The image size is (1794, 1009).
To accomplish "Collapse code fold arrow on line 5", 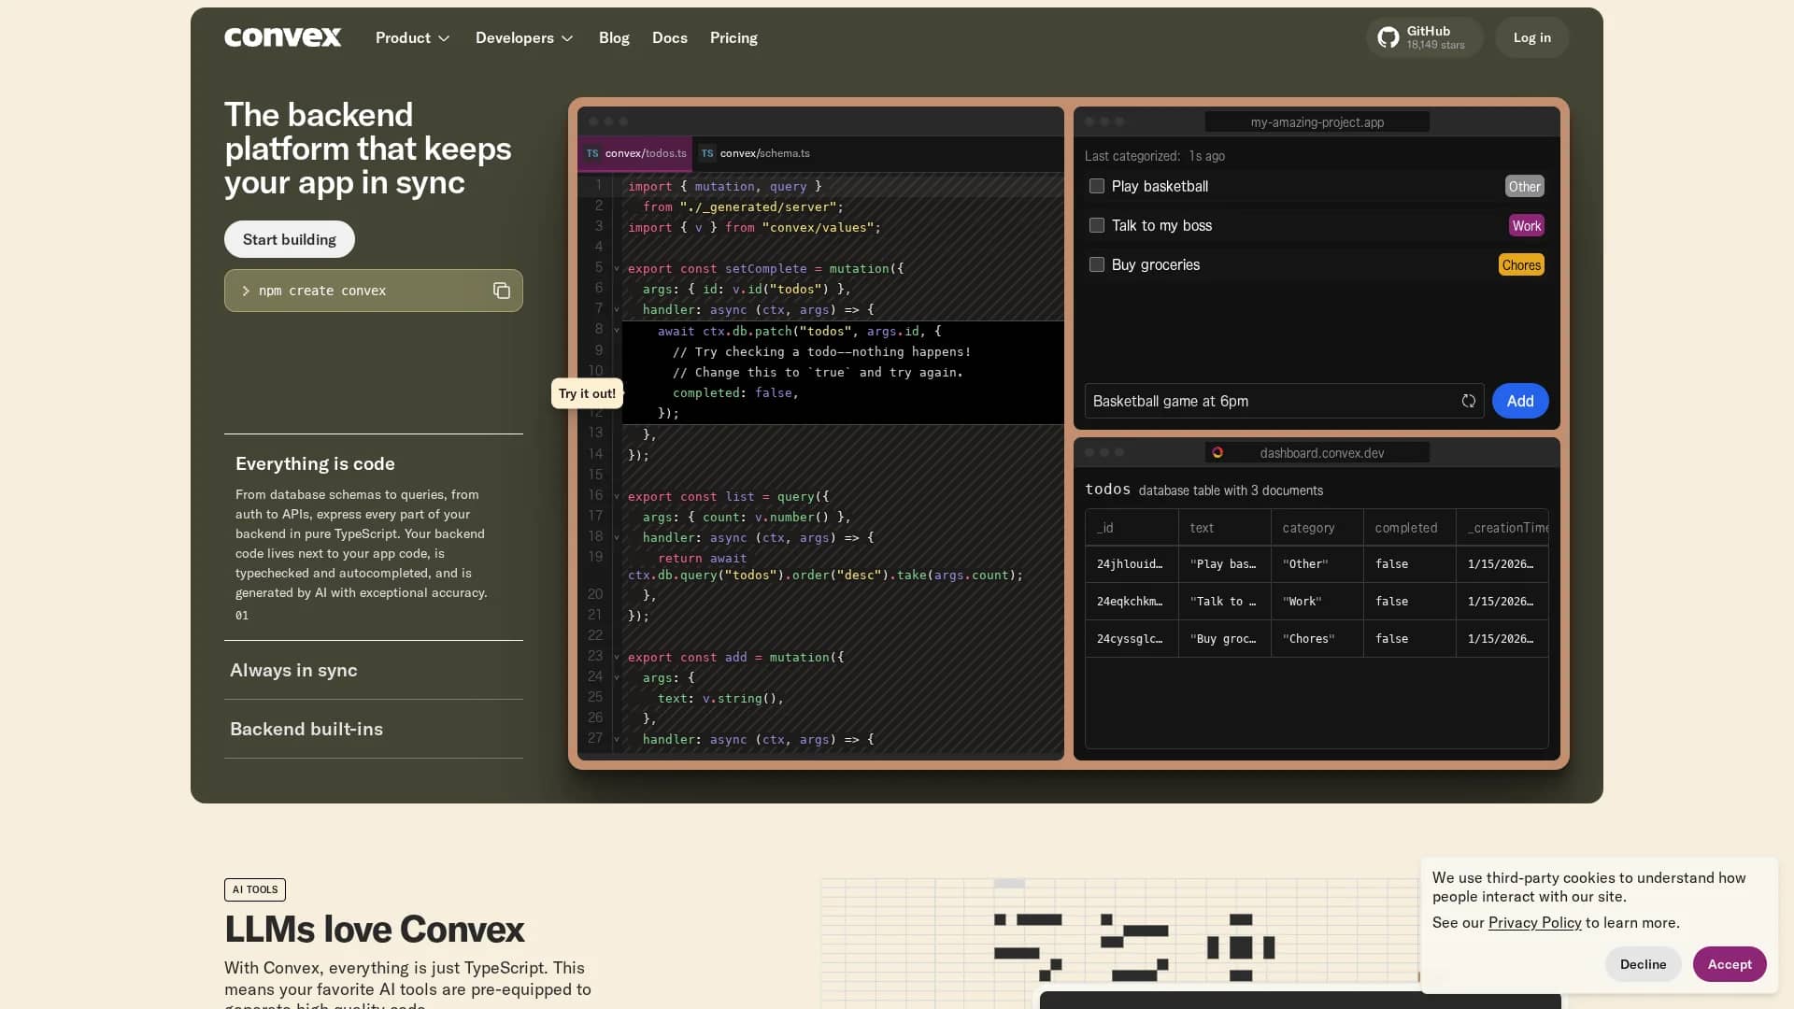I will [x=617, y=269].
